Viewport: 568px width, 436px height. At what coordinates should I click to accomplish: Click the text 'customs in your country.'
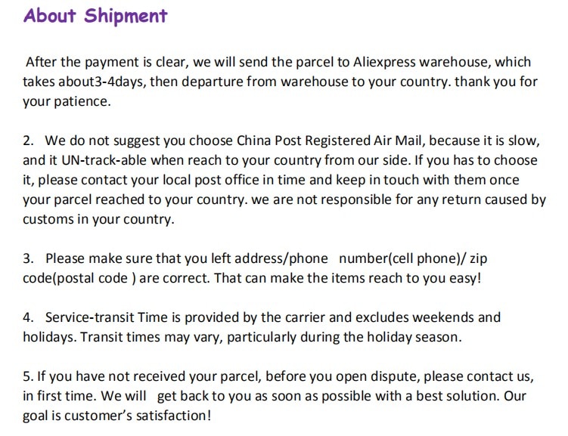[98, 220]
